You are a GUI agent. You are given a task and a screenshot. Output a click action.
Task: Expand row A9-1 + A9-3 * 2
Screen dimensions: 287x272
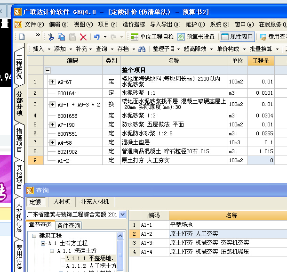(x=52, y=105)
